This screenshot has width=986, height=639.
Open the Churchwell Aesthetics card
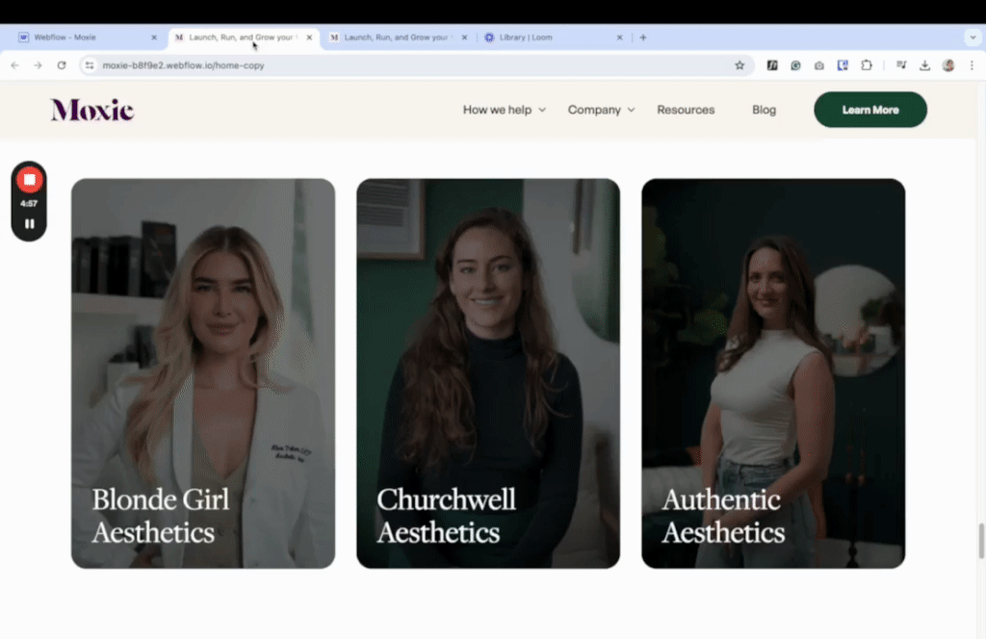coord(488,373)
